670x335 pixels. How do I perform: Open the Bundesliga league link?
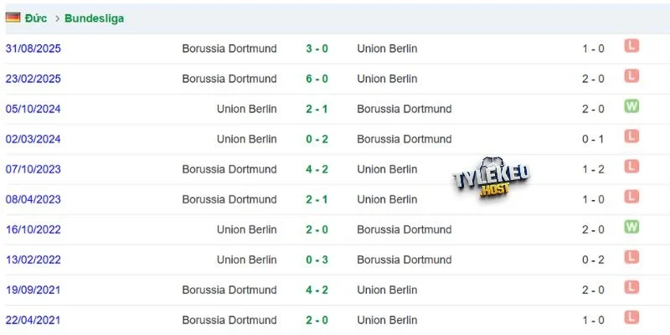pyautogui.click(x=95, y=18)
